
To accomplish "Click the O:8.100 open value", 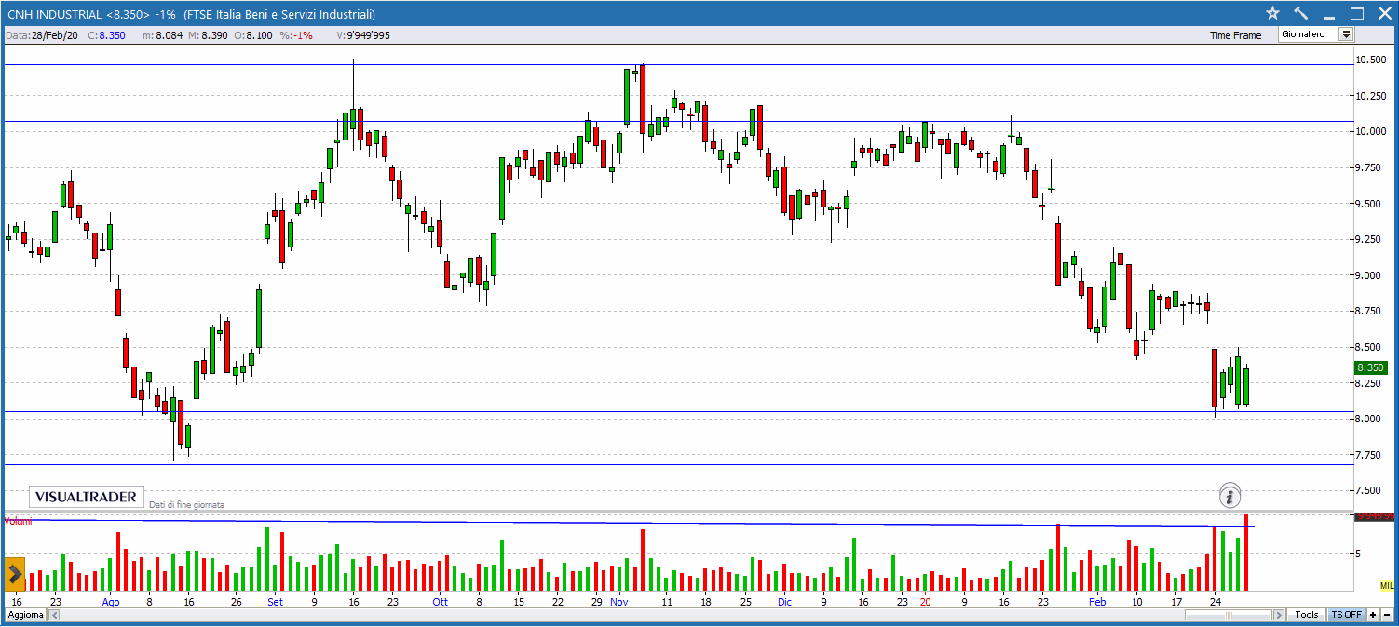I will [x=253, y=35].
